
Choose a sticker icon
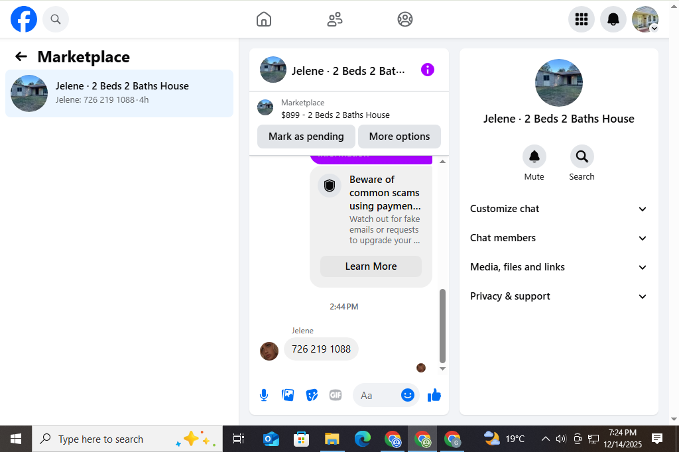(312, 395)
